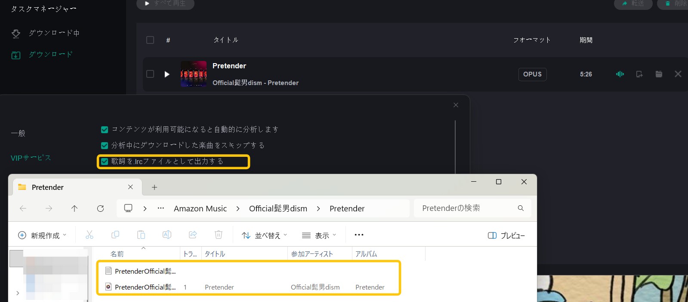Click the アルバム column header
This screenshot has height=302, width=688.
[x=366, y=254]
